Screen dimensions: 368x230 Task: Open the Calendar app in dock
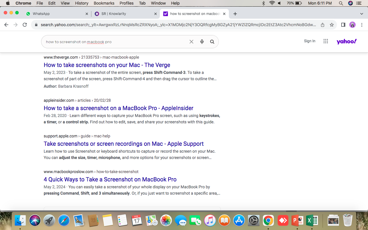137,221
